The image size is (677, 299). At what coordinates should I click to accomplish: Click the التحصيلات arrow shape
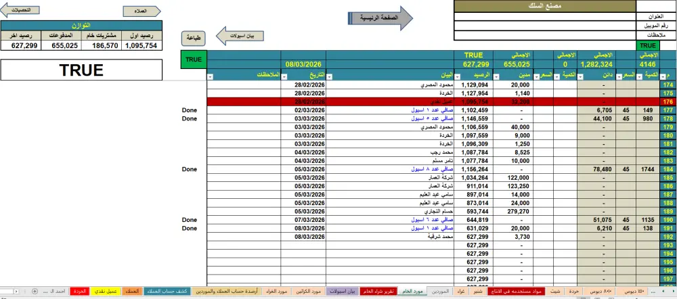tap(20, 9)
